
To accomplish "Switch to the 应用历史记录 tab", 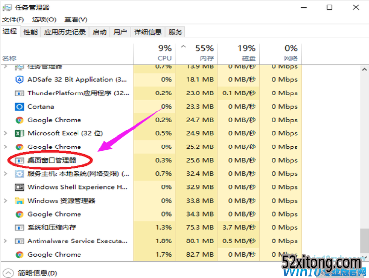I will pyautogui.click(x=65, y=32).
